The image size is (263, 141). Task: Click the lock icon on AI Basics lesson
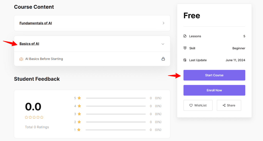[x=163, y=59]
